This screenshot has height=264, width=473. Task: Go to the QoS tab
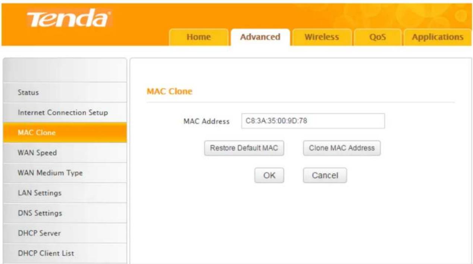tap(377, 37)
